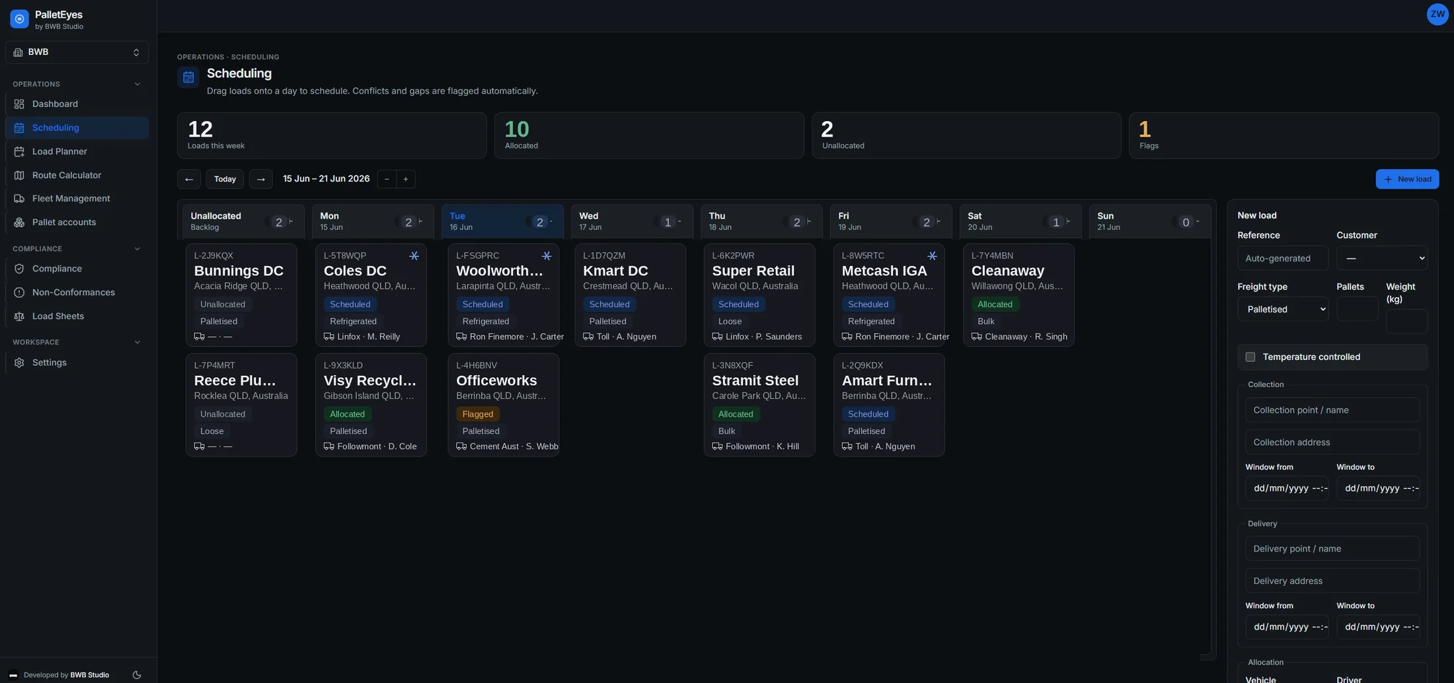
Task: Select the Unallocated Backlog column header
Action: coord(243,221)
